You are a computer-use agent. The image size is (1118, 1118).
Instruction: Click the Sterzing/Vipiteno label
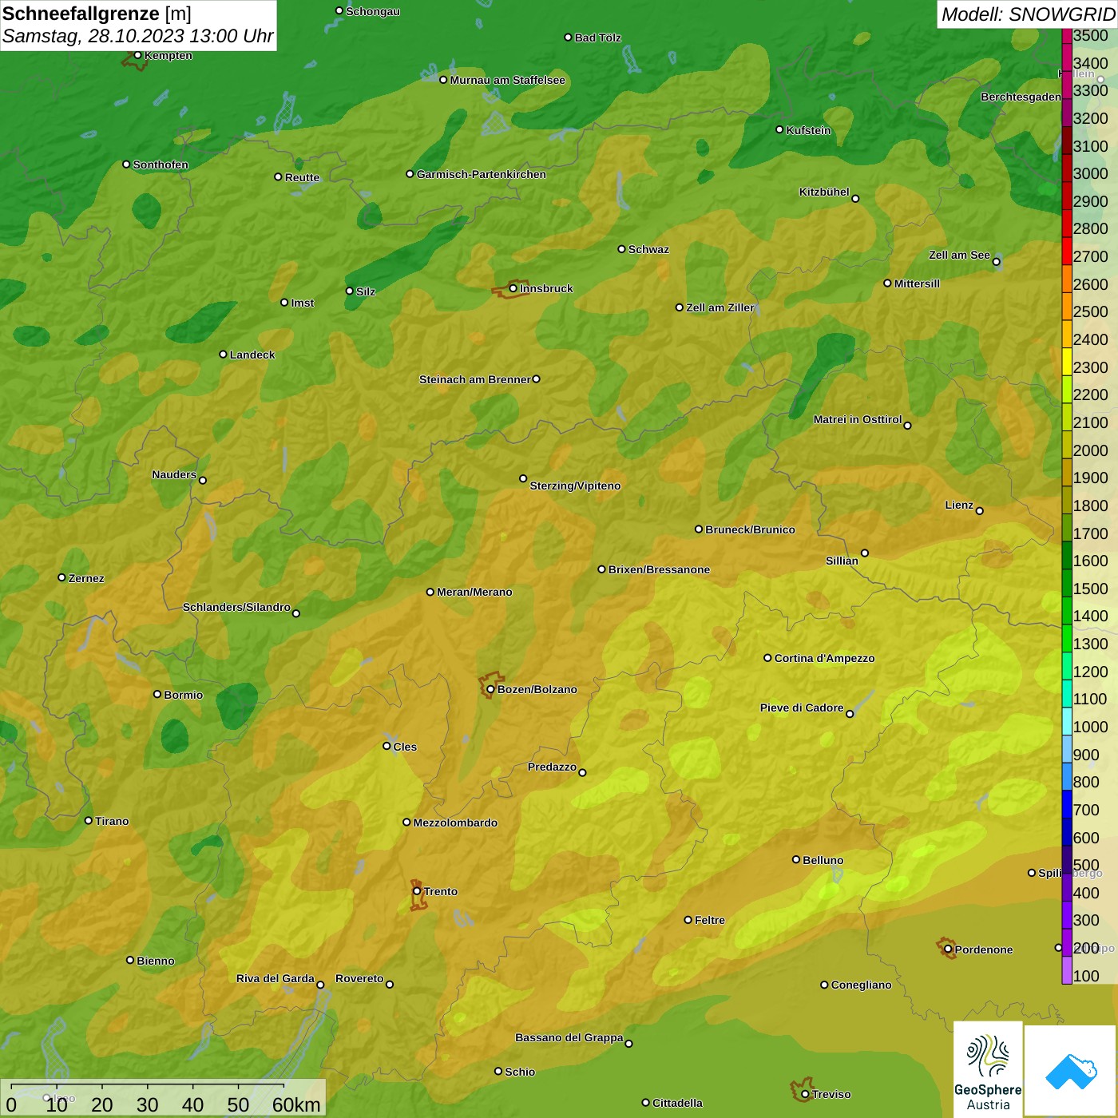click(x=575, y=486)
